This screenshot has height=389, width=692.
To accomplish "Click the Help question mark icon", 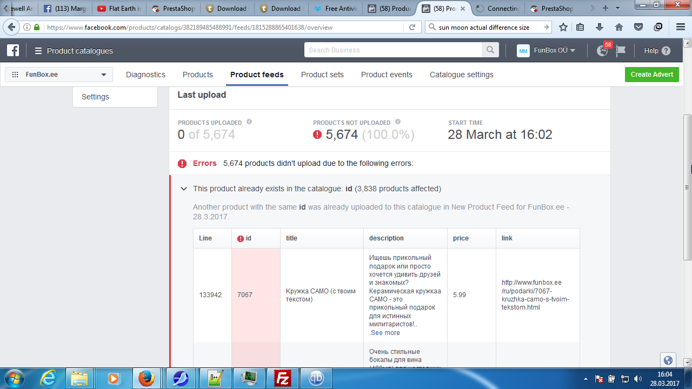I will pos(666,51).
